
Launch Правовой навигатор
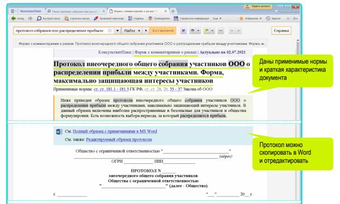tap(108, 18)
